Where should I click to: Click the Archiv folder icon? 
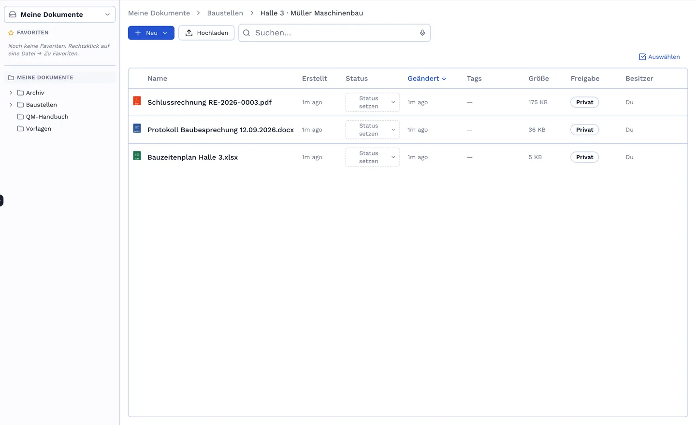(x=20, y=93)
